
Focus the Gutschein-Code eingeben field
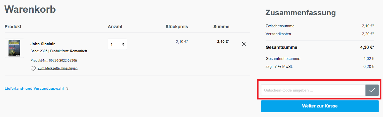(313, 90)
